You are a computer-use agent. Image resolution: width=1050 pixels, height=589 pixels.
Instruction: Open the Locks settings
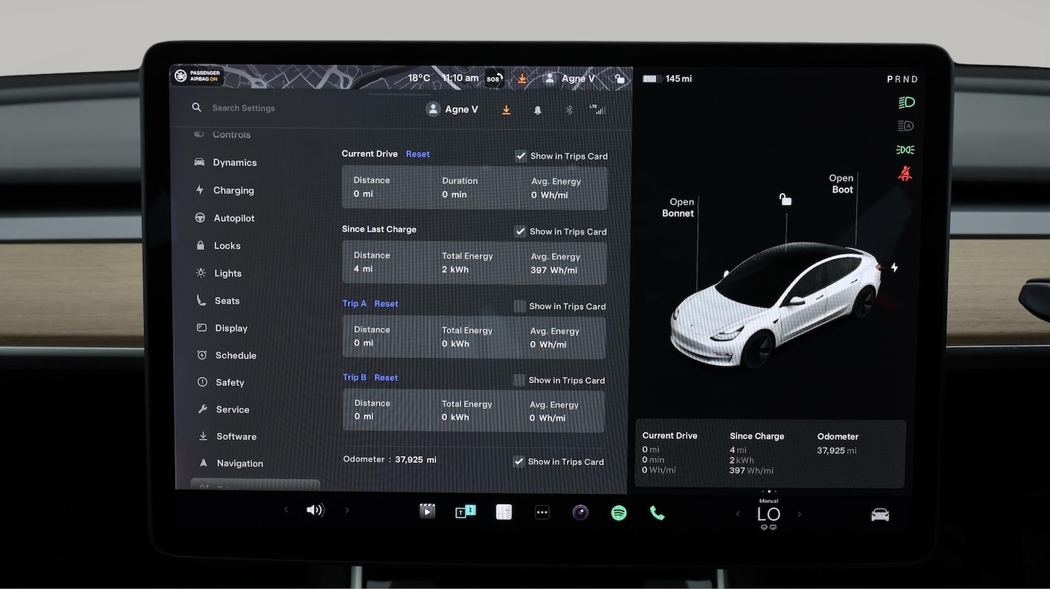218,246
